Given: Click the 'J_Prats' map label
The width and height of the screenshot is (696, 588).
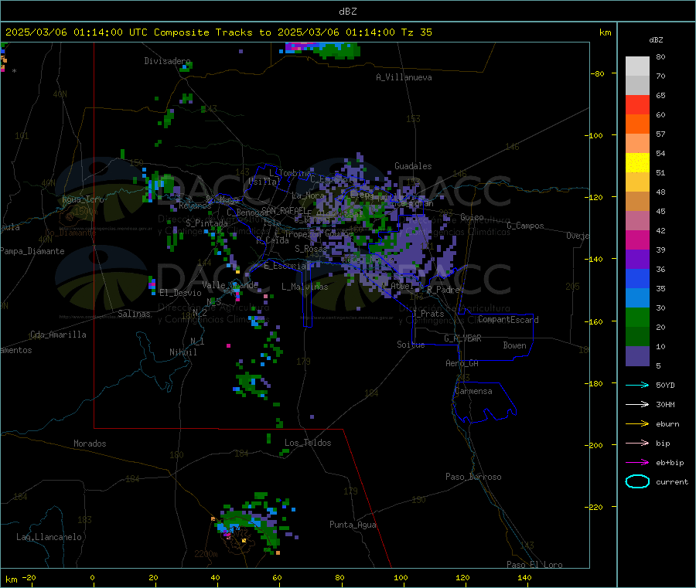Looking at the screenshot, I should point(428,314).
